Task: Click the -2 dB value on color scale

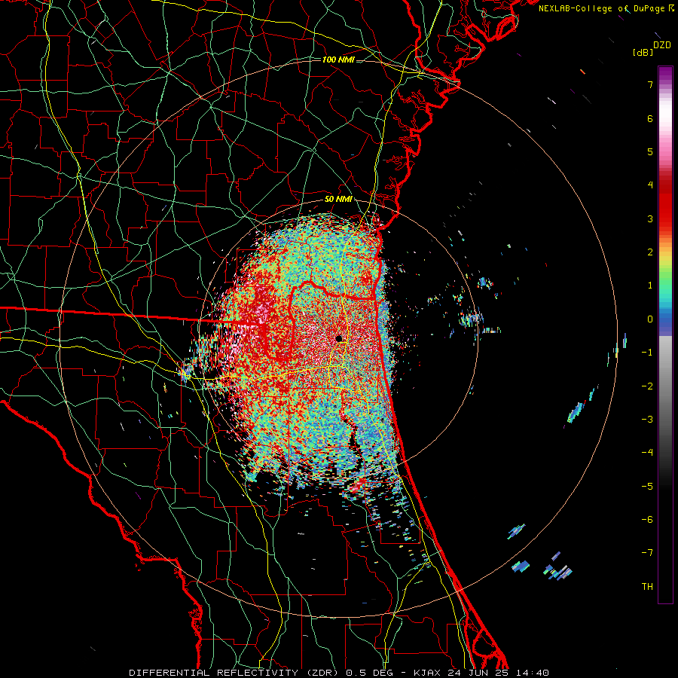Action: 647,386
